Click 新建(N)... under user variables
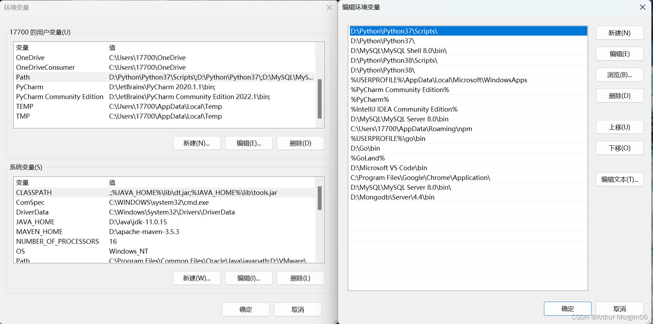The height and width of the screenshot is (324, 653). pos(196,143)
